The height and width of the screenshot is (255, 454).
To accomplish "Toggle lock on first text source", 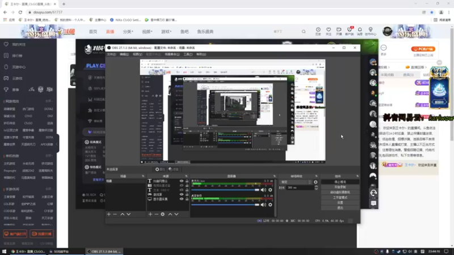I will click(187, 181).
